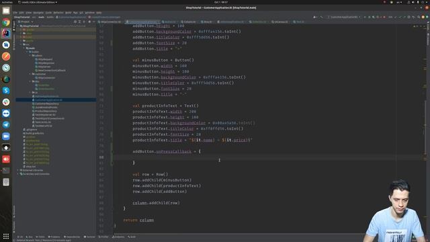Collapse the customer package node
The width and height of the screenshot is (430, 242).
point(30,74)
